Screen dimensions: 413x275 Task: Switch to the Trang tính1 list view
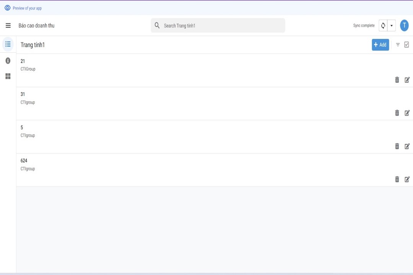tap(8, 44)
